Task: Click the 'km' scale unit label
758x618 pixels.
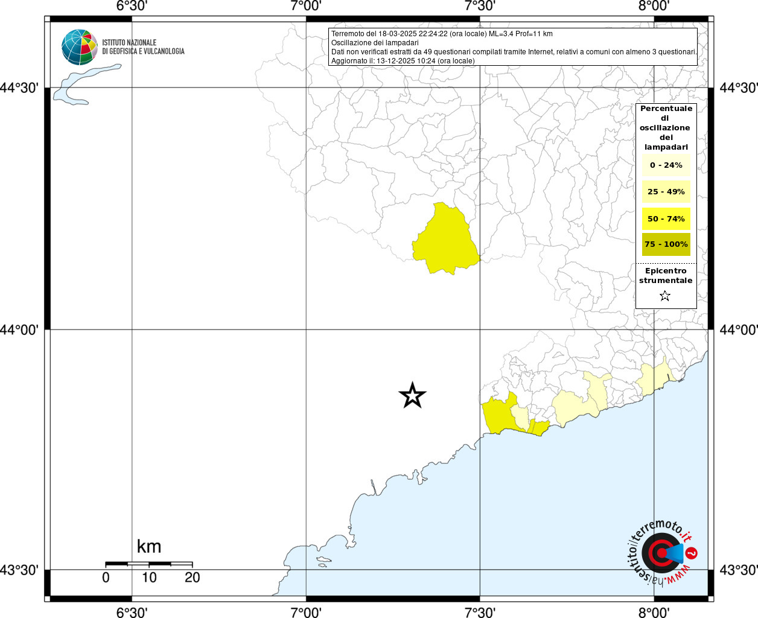Action: [x=149, y=546]
